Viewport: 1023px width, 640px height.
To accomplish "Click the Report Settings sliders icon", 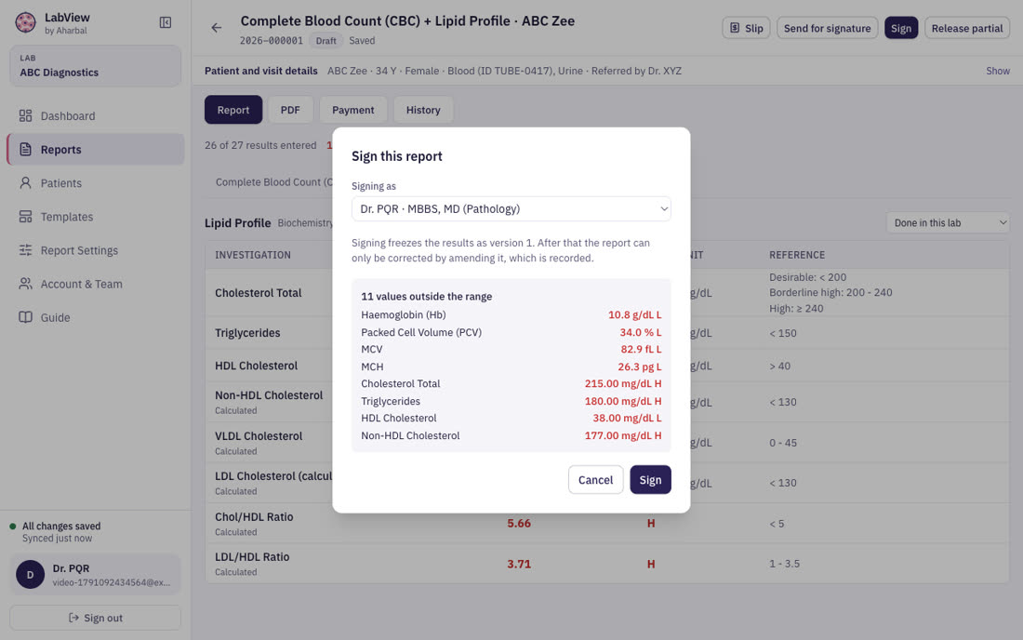I will (25, 250).
